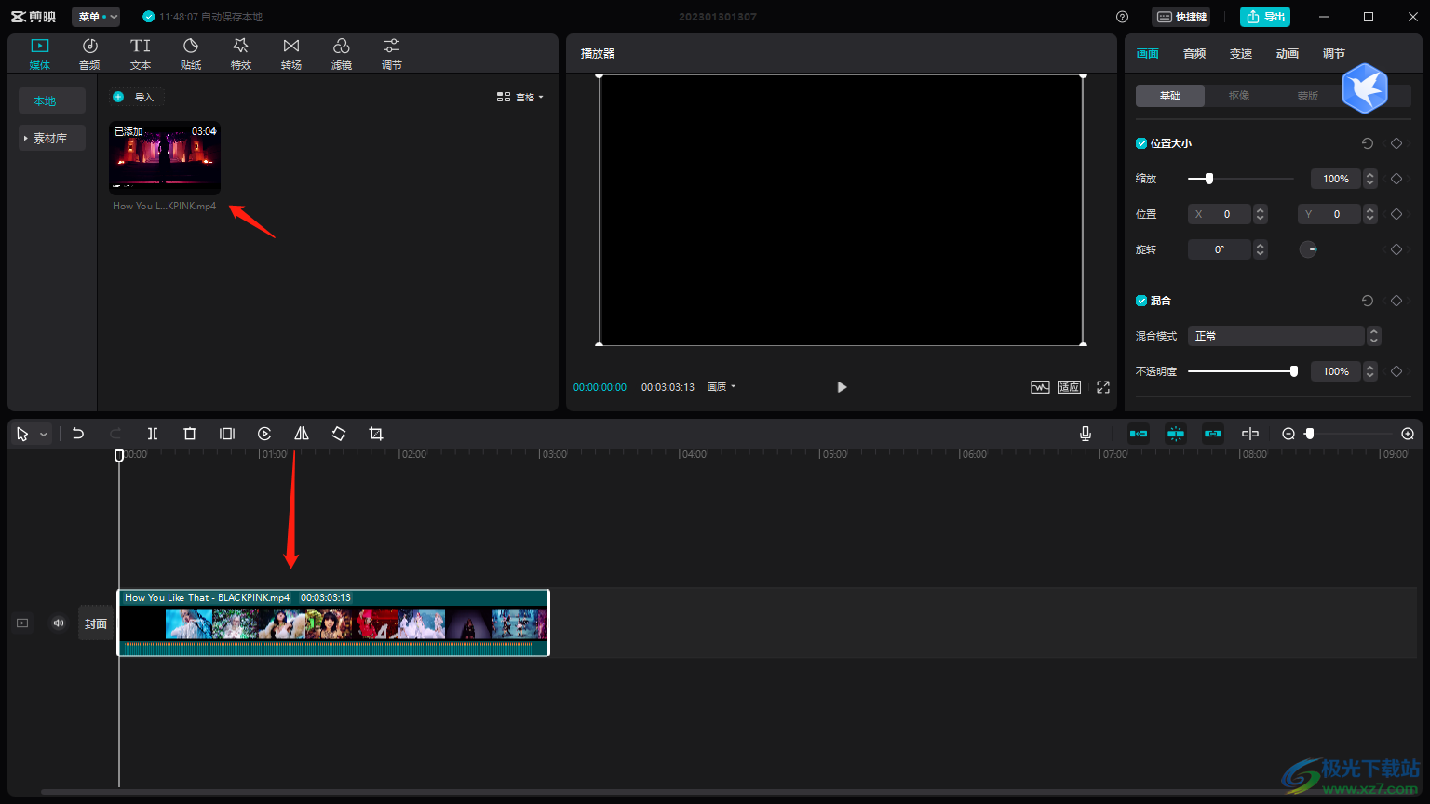The width and height of the screenshot is (1430, 804).
Task: Select the 媒体 media tab
Action: tap(40, 54)
